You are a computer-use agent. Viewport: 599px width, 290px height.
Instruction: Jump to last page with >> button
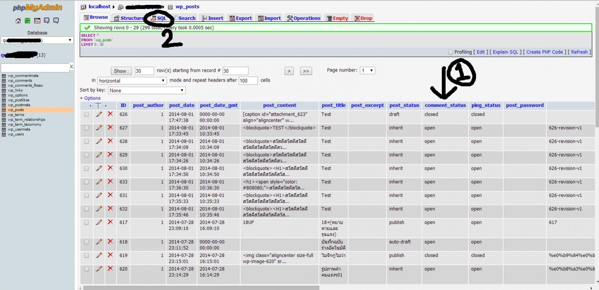306,71
